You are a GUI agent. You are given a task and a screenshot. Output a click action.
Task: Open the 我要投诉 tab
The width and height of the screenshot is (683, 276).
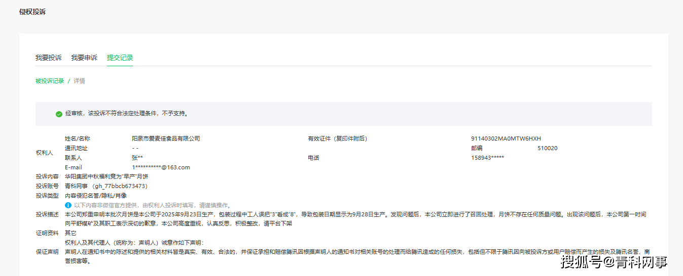(48, 58)
